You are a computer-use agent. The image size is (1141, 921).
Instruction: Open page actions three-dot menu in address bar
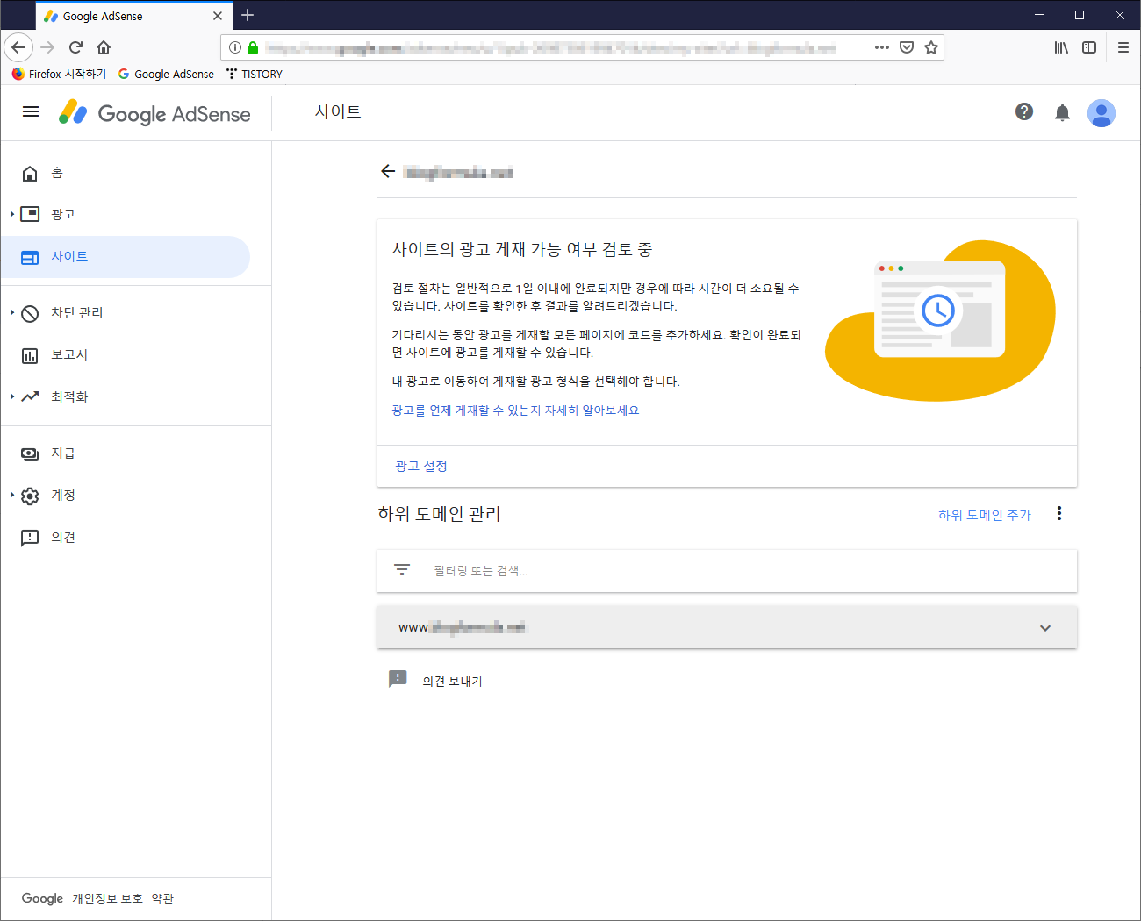click(882, 47)
